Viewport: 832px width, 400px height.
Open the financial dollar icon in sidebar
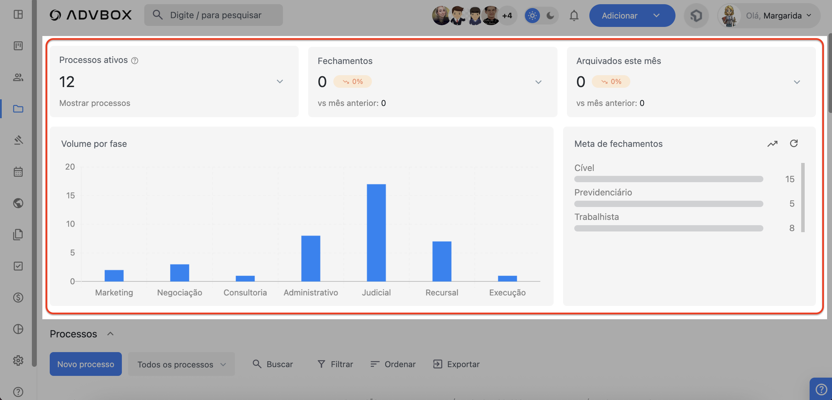[x=18, y=298]
